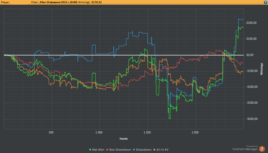Click the $0,00 y-axis label

250,55
